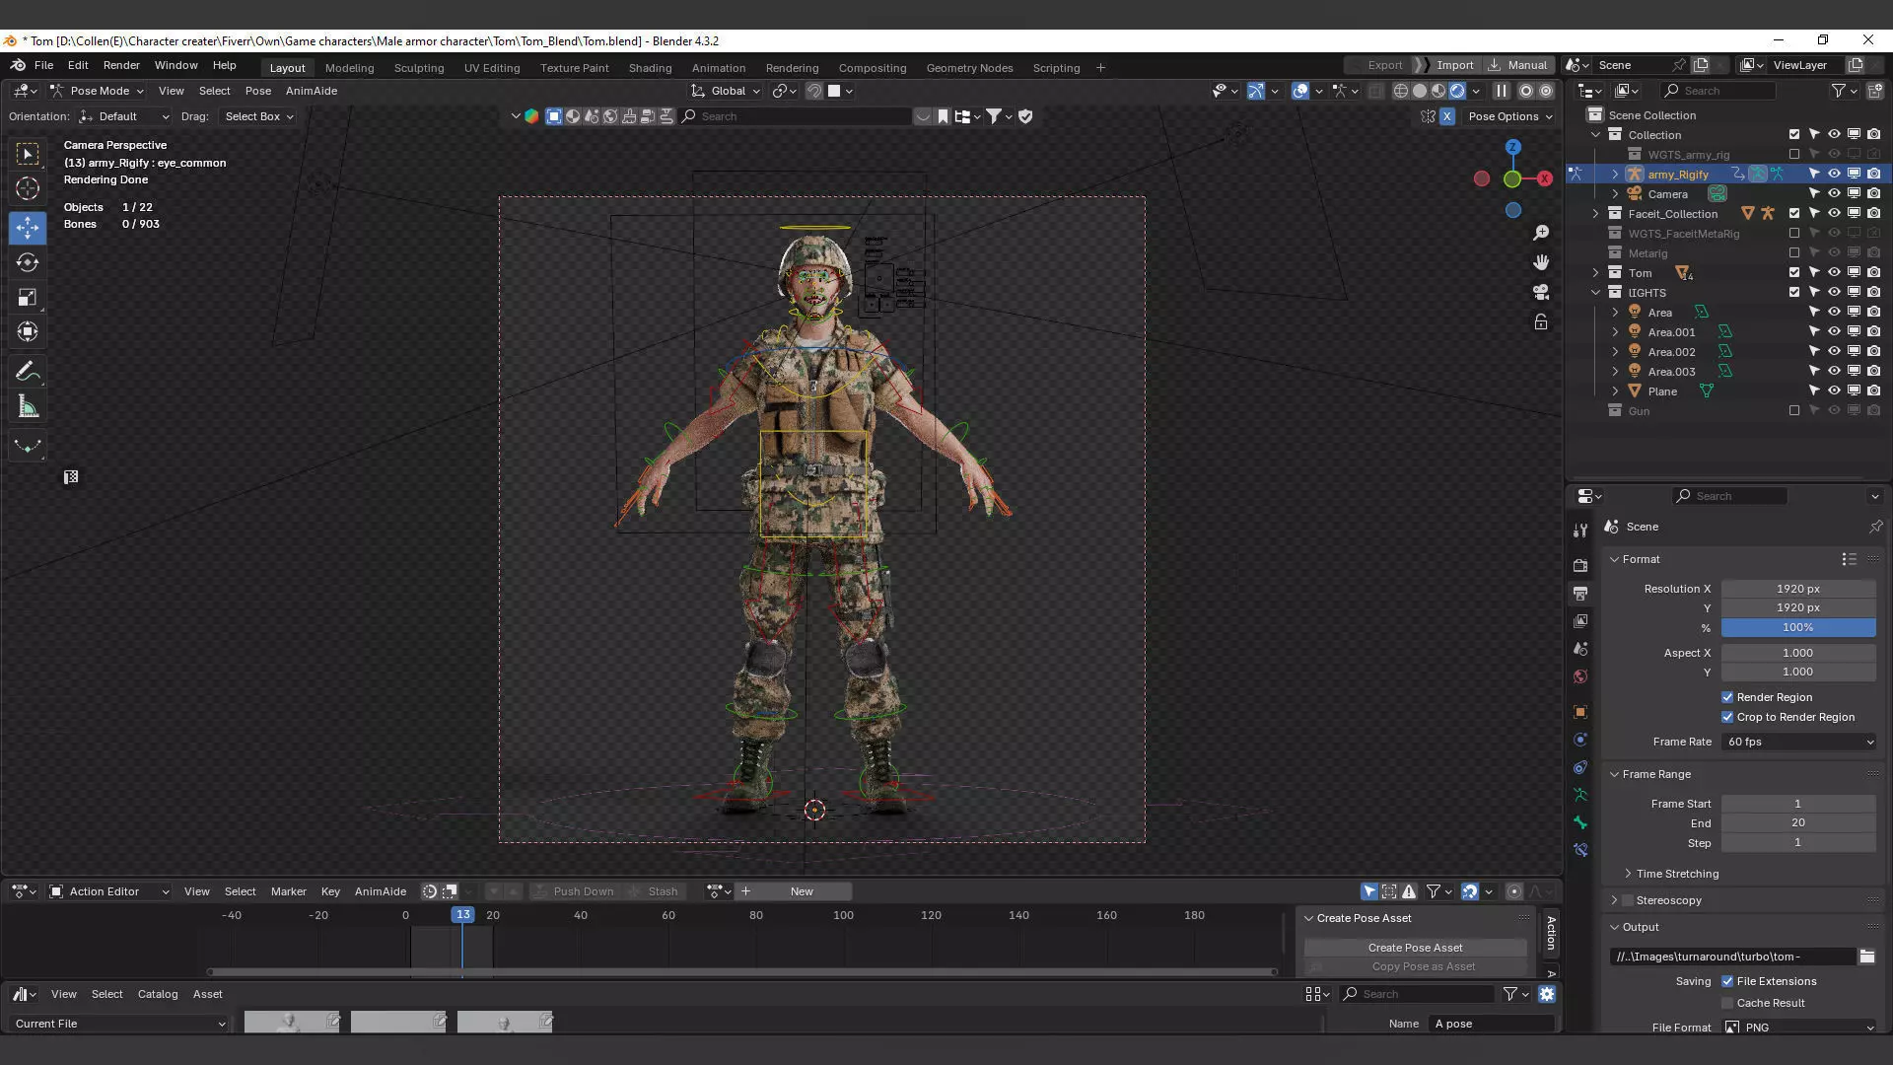Select the Measure tool
The image size is (1893, 1065).
coord(28,407)
